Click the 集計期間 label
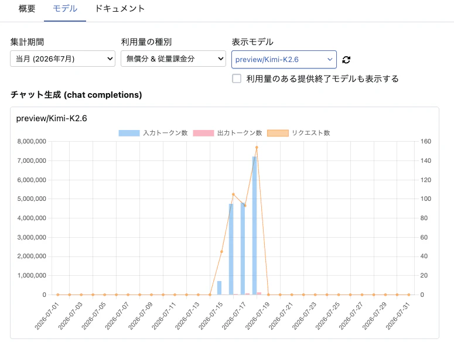Image resolution: width=454 pixels, height=349 pixels. pyautogui.click(x=27, y=42)
